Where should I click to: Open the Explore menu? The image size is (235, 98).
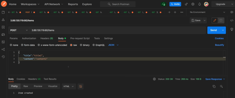pos(87,4)
